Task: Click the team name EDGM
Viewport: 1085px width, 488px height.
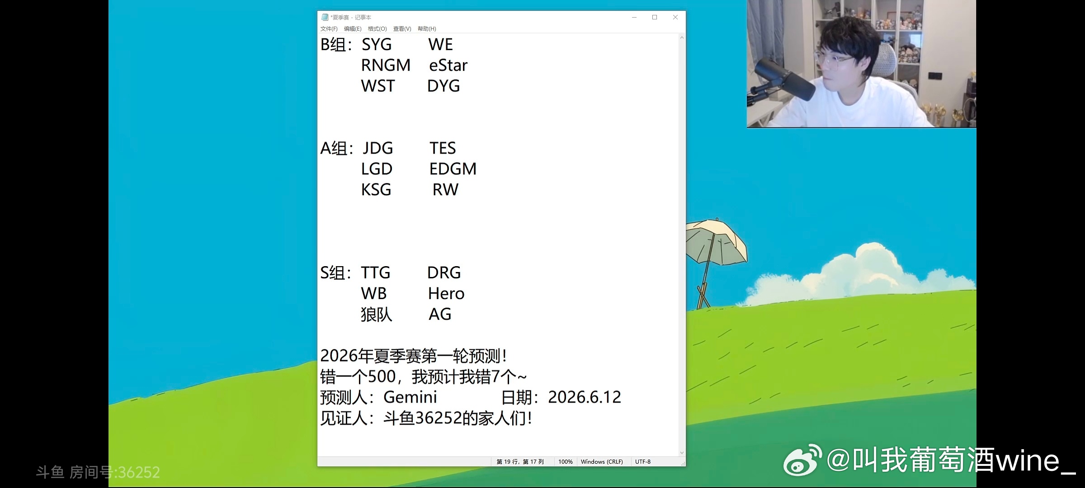Action: point(453,169)
